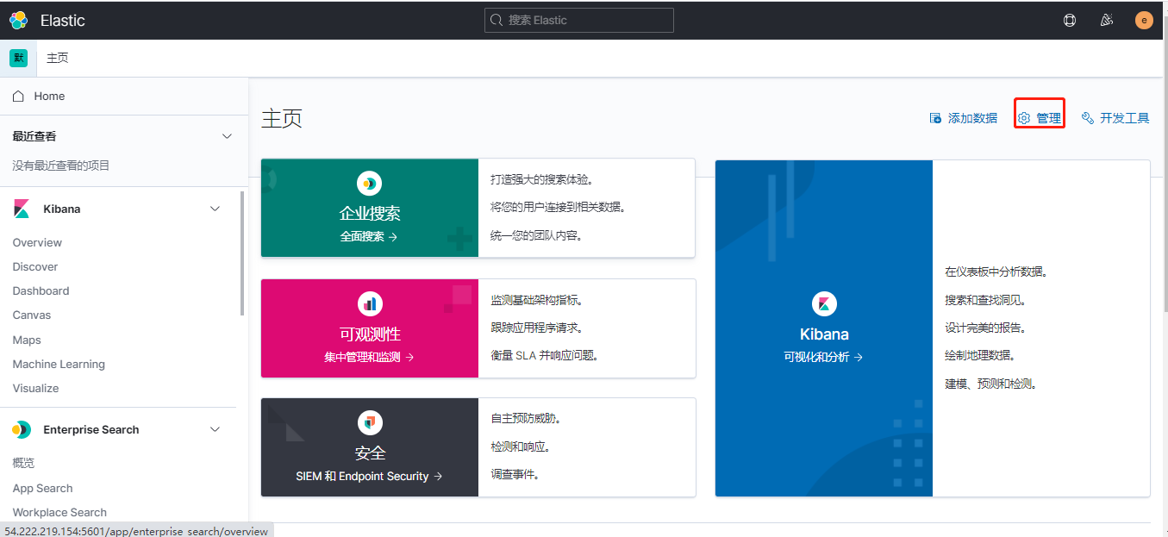
Task: Click the Home icon in sidebar
Action: pyautogui.click(x=18, y=97)
